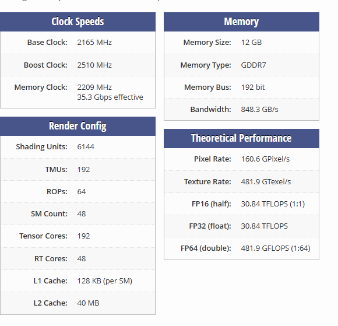Click the Tensor Cores label
Image resolution: width=338 pixels, height=326 pixels.
point(43,236)
